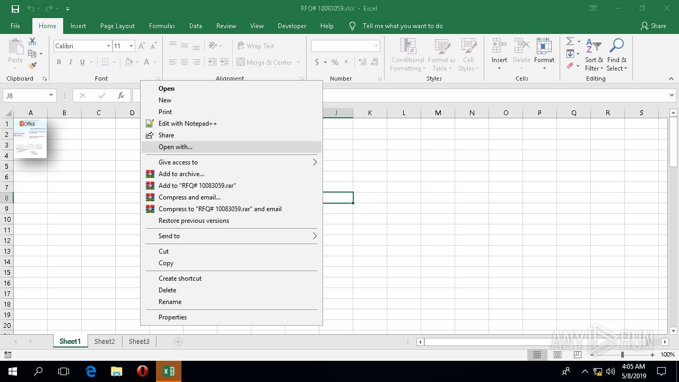Open the font name dropdown Calibri
Viewport: 679px width, 382px height.
click(x=108, y=46)
